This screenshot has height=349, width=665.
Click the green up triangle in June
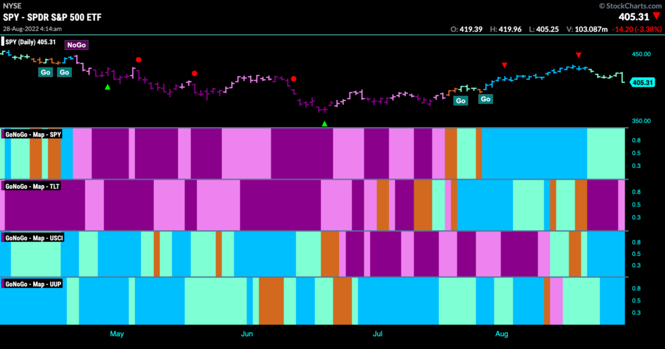[x=325, y=124]
